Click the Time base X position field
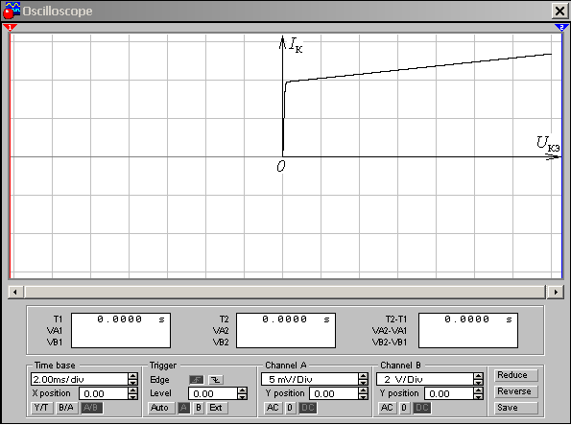The width and height of the screenshot is (571, 425). [x=104, y=393]
